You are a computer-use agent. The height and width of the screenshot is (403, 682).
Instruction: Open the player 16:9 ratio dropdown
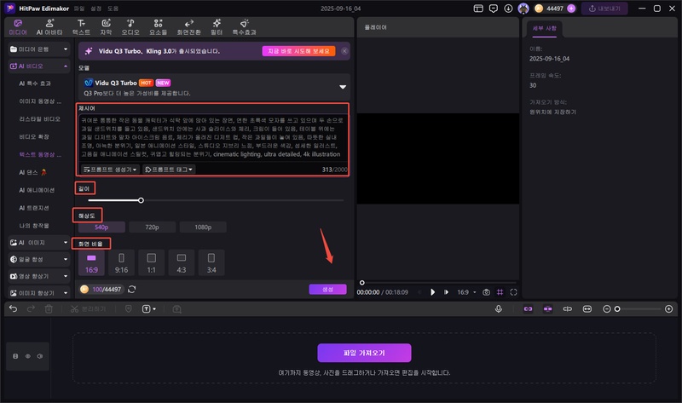466,292
